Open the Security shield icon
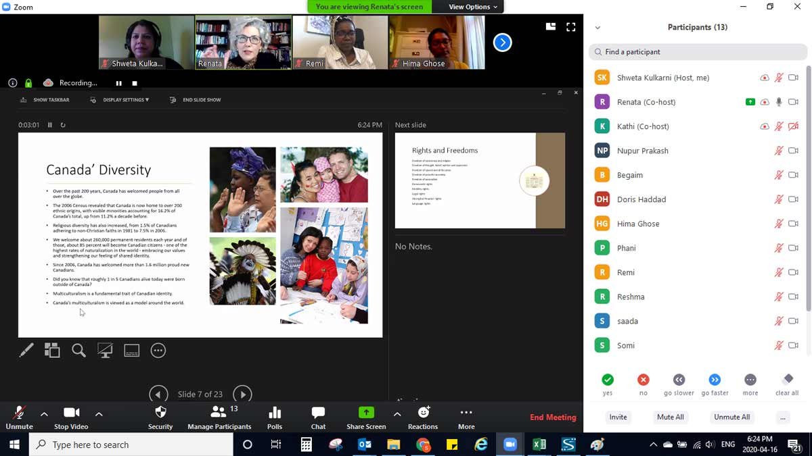The image size is (812, 456). point(160,417)
